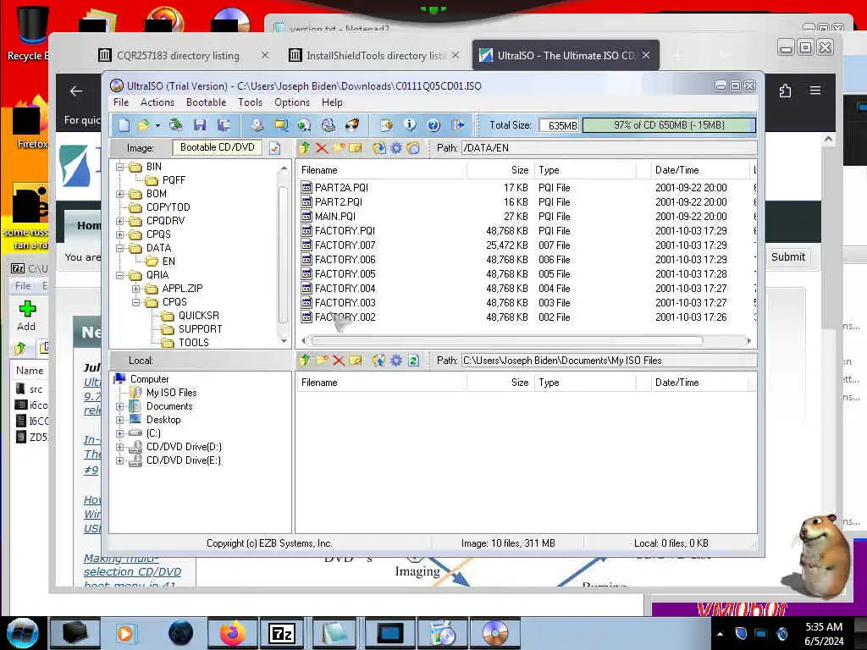
Task: Click the Rename icon in Local toolbar
Action: click(x=356, y=361)
